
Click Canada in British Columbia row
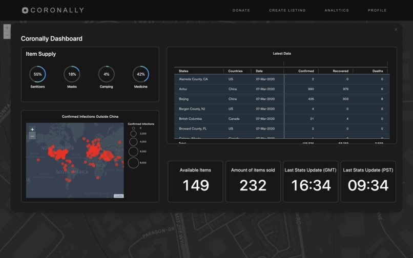point(234,119)
